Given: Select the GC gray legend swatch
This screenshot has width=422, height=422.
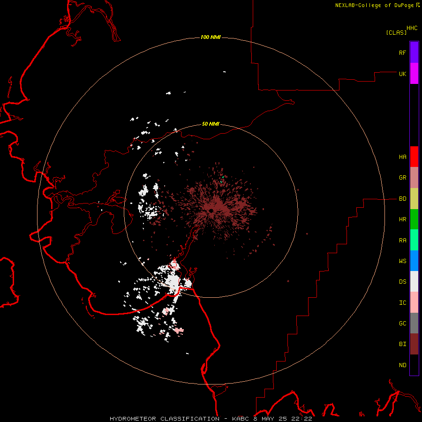Looking at the screenshot, I should 414,323.
